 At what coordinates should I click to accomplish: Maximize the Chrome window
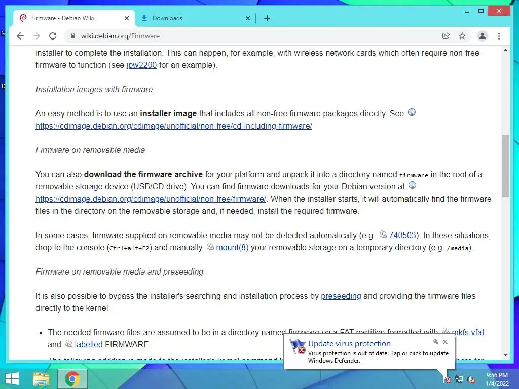pyautogui.click(x=481, y=11)
